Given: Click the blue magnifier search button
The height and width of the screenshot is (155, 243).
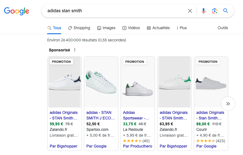Looking at the screenshot, I should click(x=226, y=11).
